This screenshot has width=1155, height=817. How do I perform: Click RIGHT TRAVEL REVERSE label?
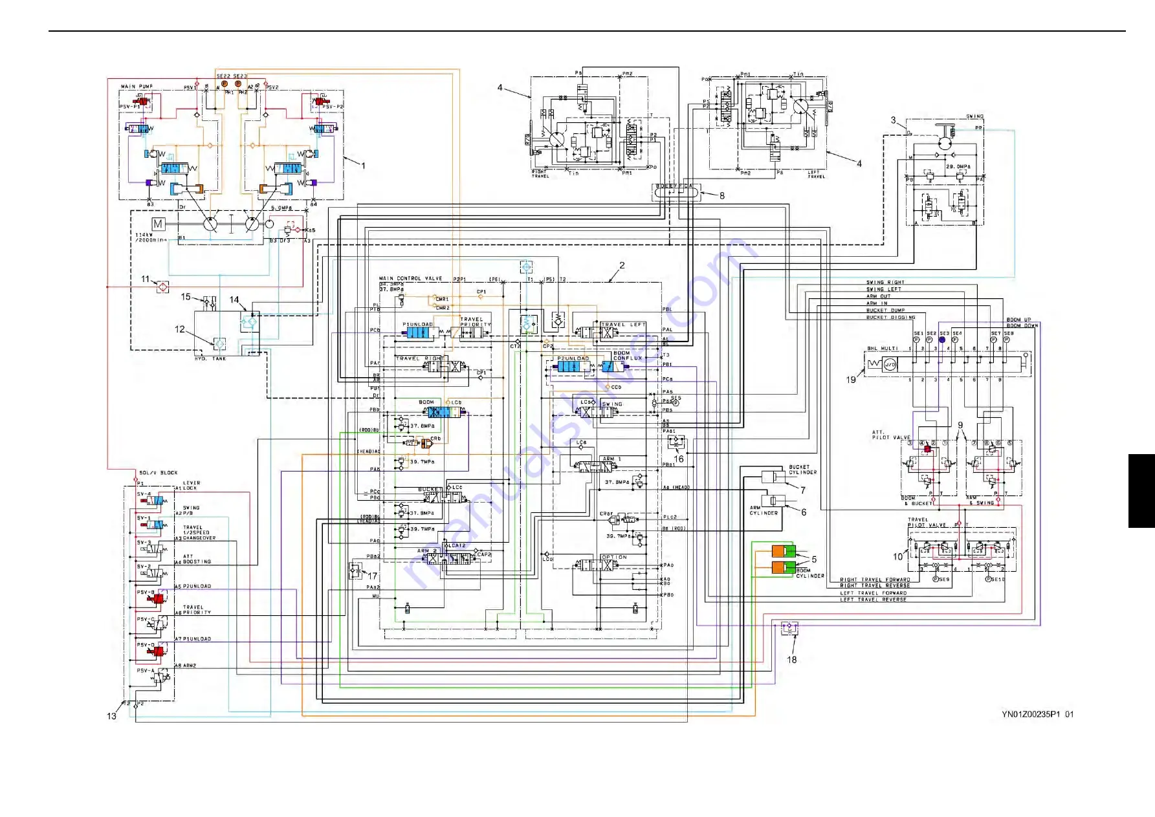(875, 585)
